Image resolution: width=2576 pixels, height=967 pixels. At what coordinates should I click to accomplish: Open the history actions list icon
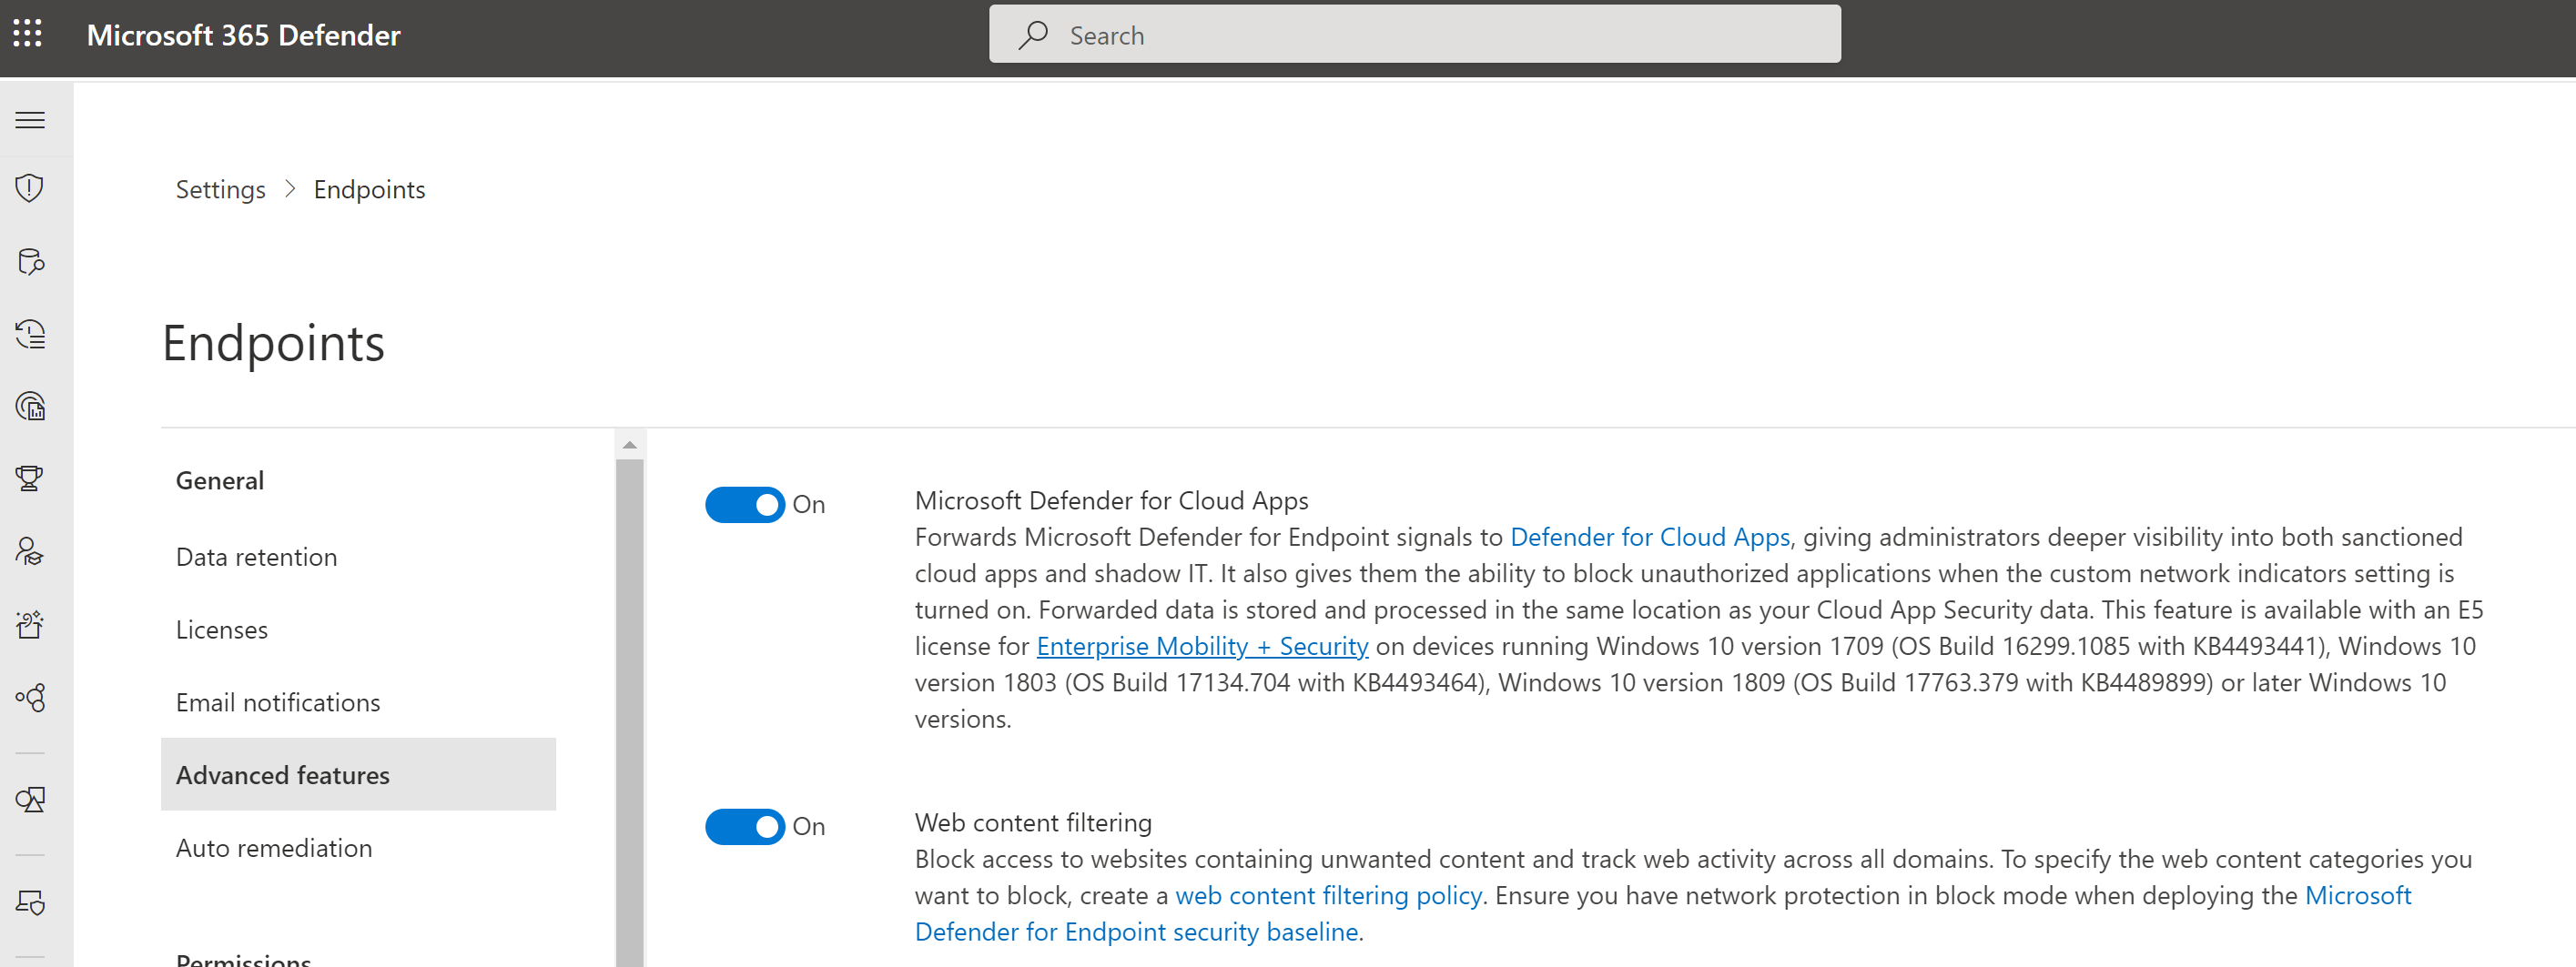[30, 335]
